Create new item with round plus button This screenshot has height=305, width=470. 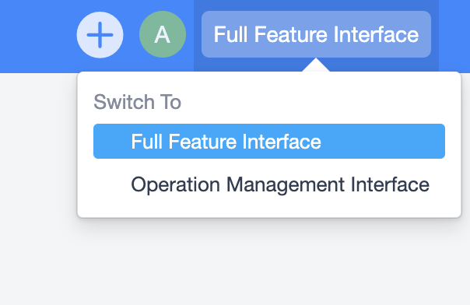100,35
